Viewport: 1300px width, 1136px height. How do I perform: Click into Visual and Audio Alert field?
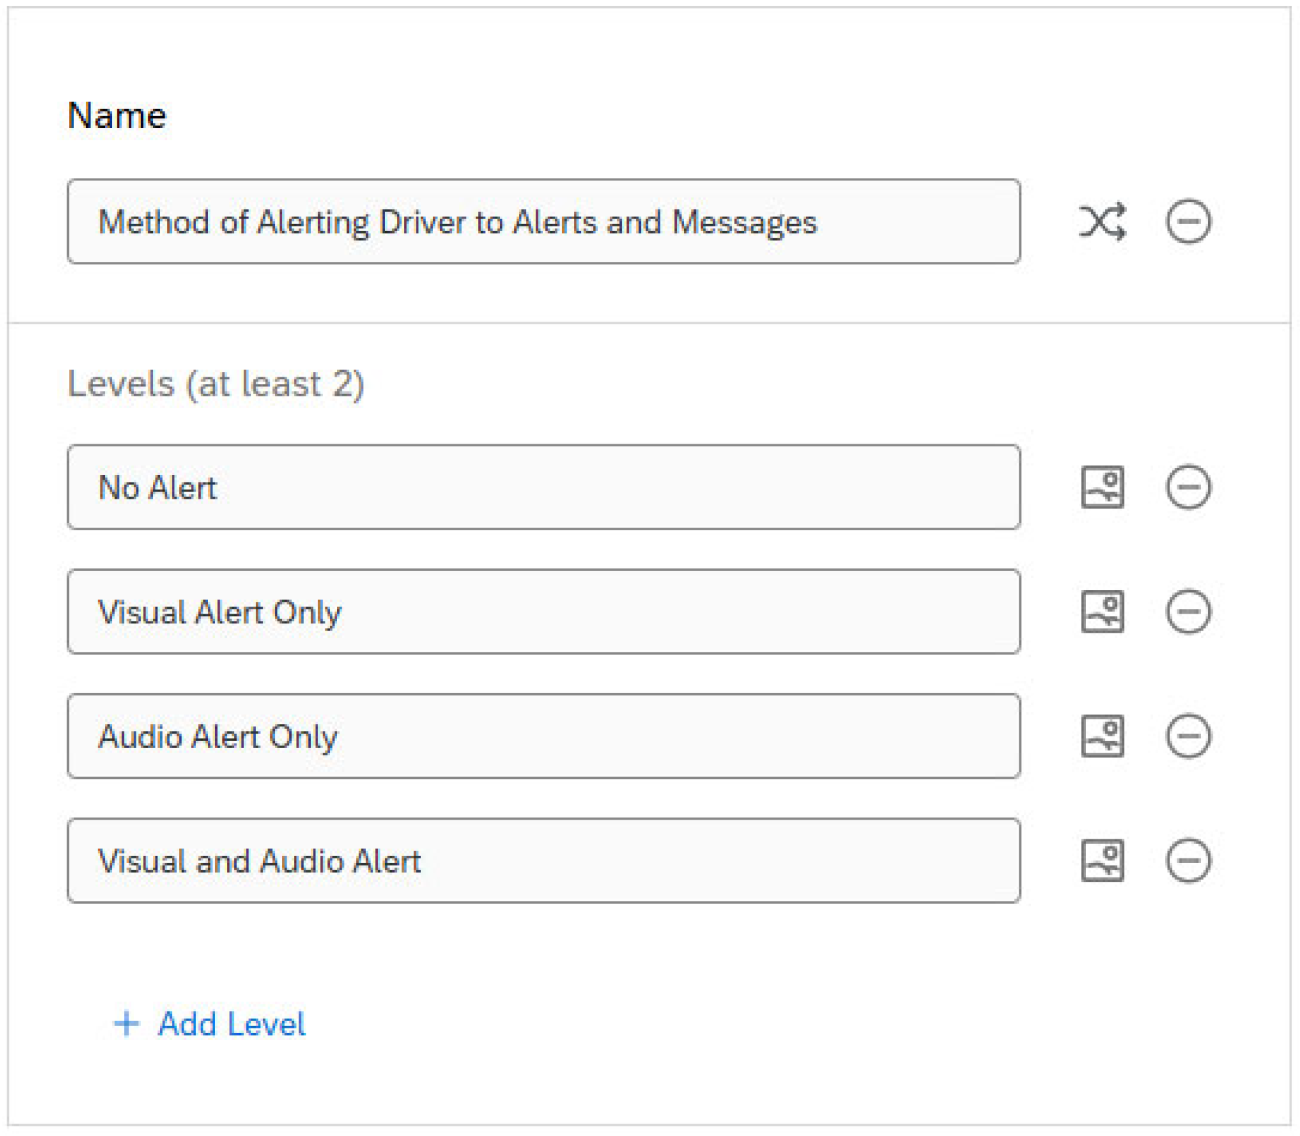coord(543,860)
